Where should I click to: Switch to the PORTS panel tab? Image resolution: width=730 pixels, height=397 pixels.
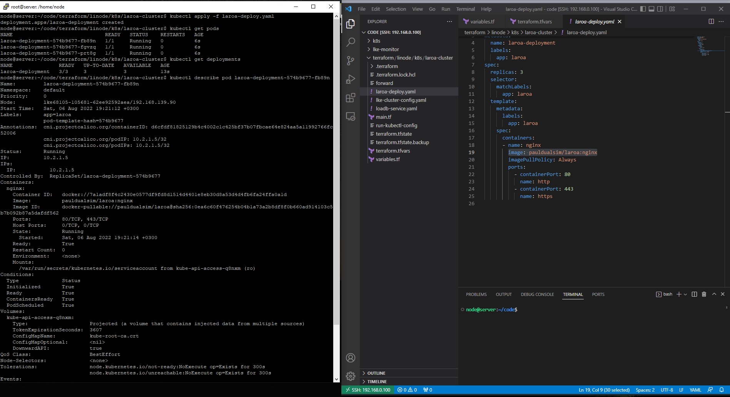(598, 294)
